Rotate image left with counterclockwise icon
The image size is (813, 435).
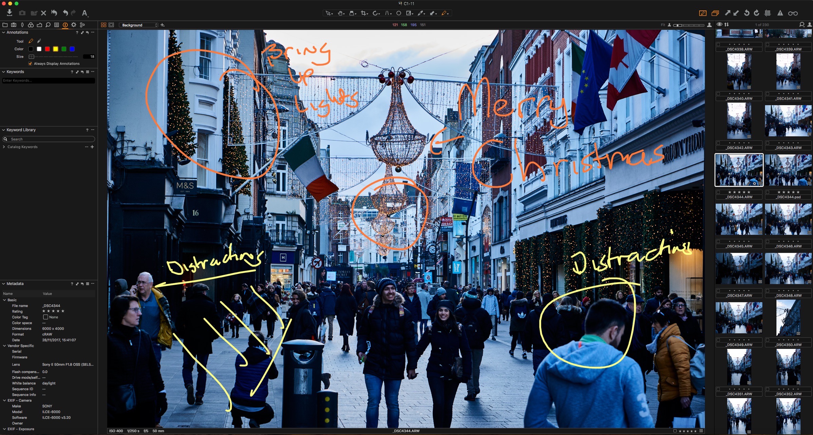pos(746,13)
